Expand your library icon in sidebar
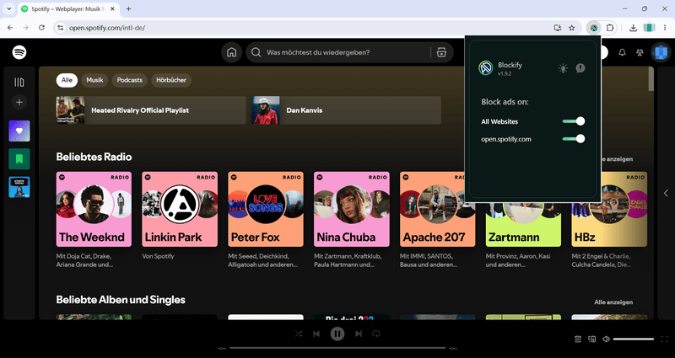Screen dimensions: 675x358 (x=19, y=82)
